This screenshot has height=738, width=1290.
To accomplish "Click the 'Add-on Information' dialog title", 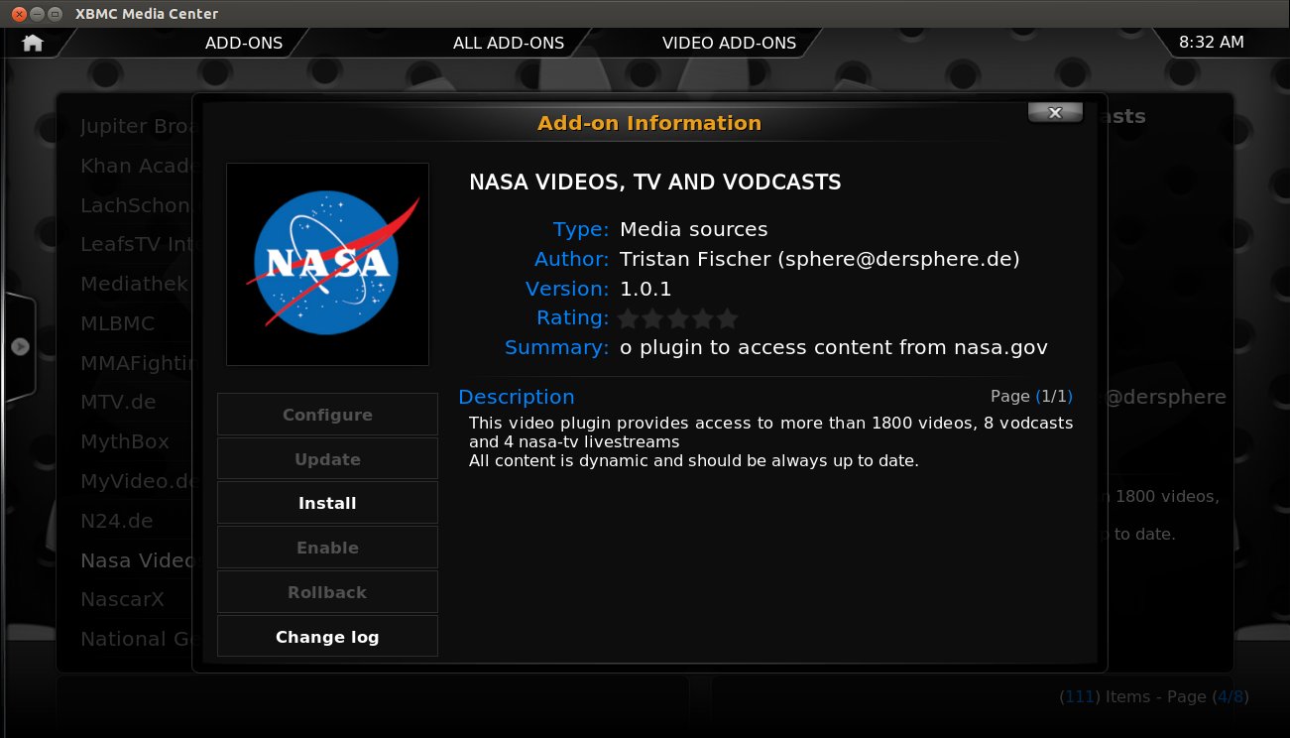I will [649, 123].
